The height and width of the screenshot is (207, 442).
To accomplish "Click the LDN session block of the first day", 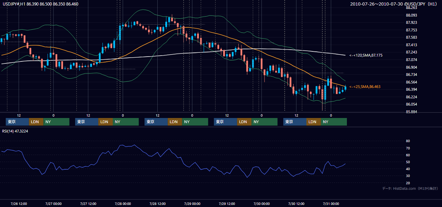I will pyautogui.click(x=36, y=122).
